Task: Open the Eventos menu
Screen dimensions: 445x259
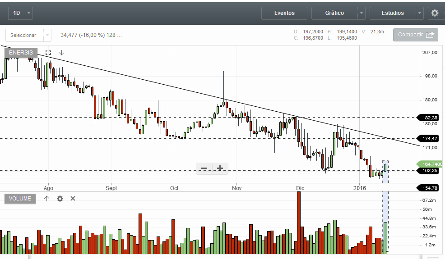Action: [x=284, y=13]
